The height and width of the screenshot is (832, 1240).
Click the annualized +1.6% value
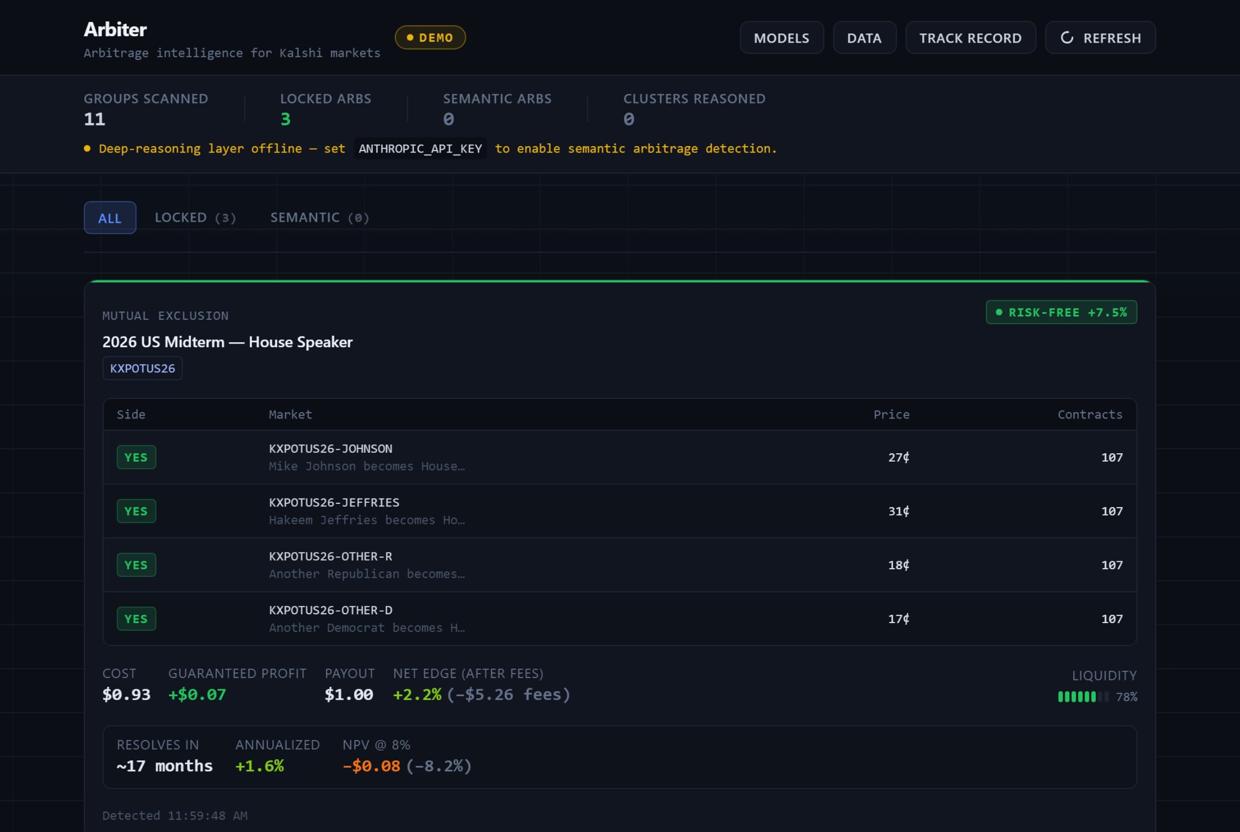[259, 766]
